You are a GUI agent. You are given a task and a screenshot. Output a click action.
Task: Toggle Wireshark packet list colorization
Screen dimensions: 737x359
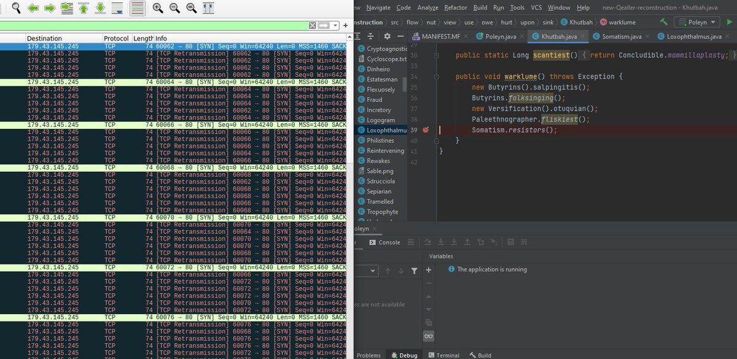[138, 8]
